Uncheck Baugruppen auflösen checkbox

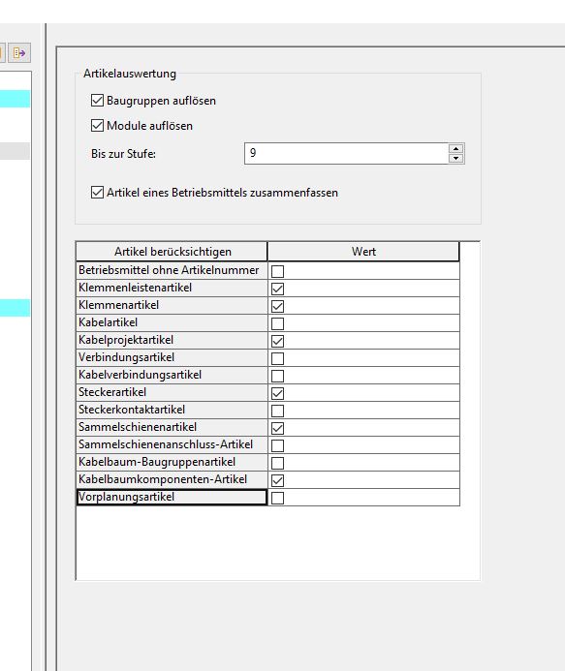click(97, 101)
